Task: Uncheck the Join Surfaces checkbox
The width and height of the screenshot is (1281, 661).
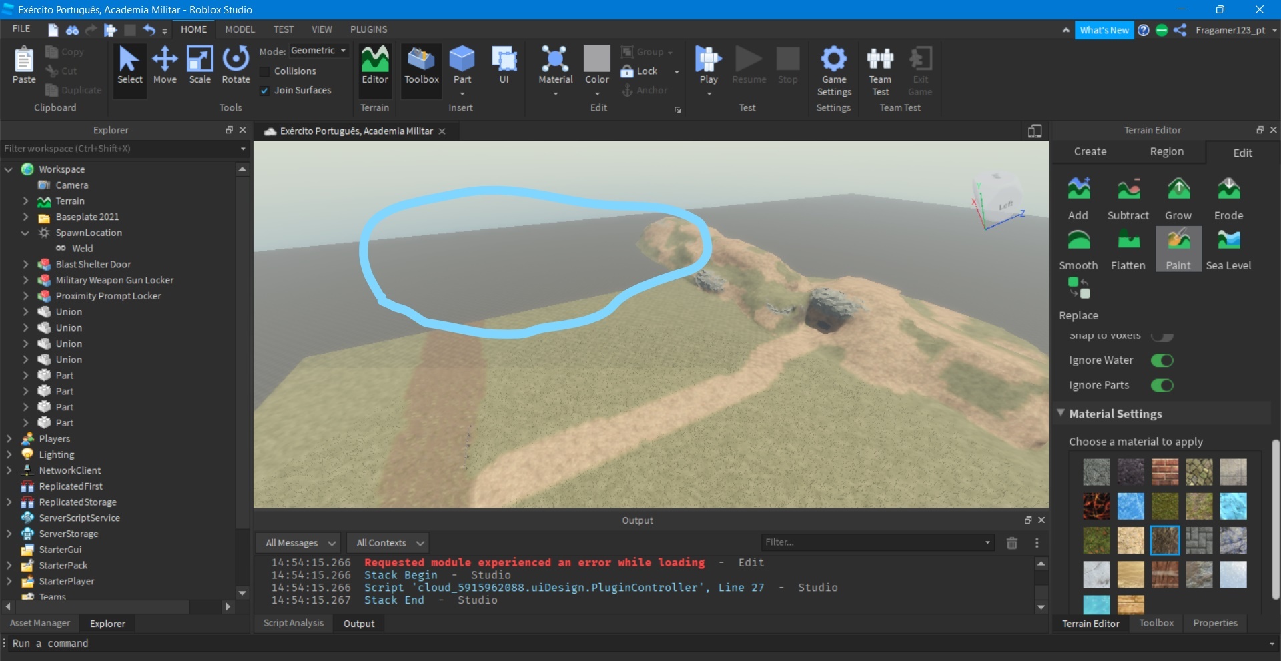Action: 265,91
